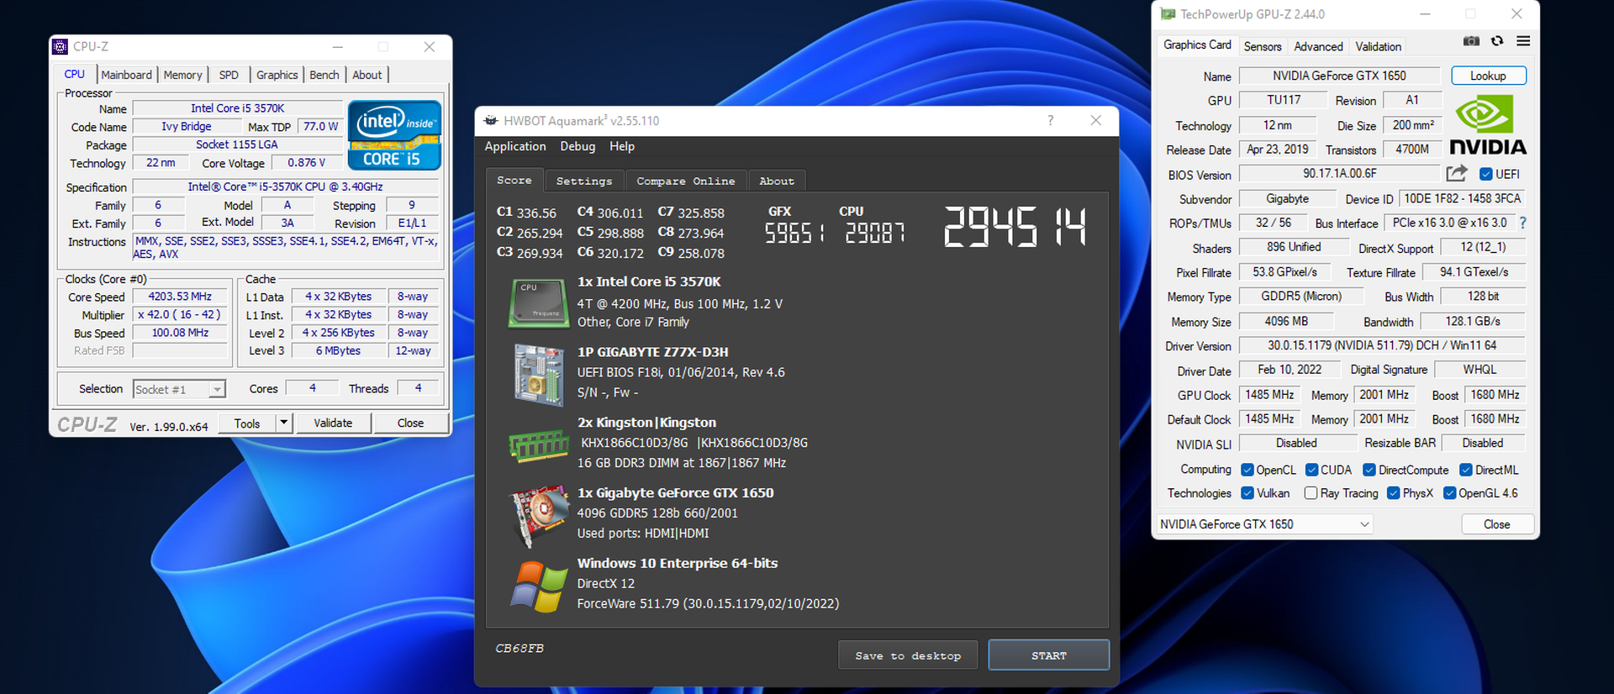This screenshot has width=1614, height=694.
Task: Open the Advanced tab in GPU-Z
Action: [x=1318, y=46]
